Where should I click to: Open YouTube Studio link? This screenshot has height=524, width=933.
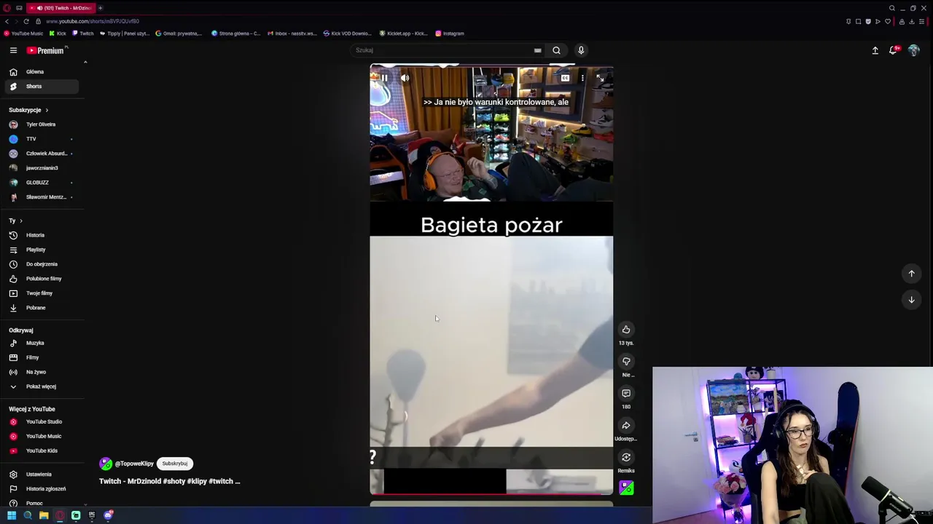coord(42,421)
